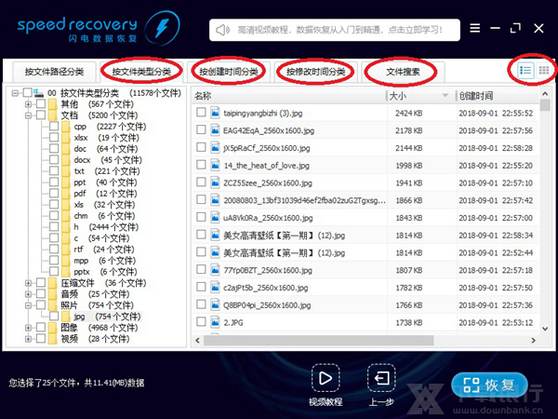Check the box for taipingyangbizhi (3).jpg
558x419 pixels.
201,113
